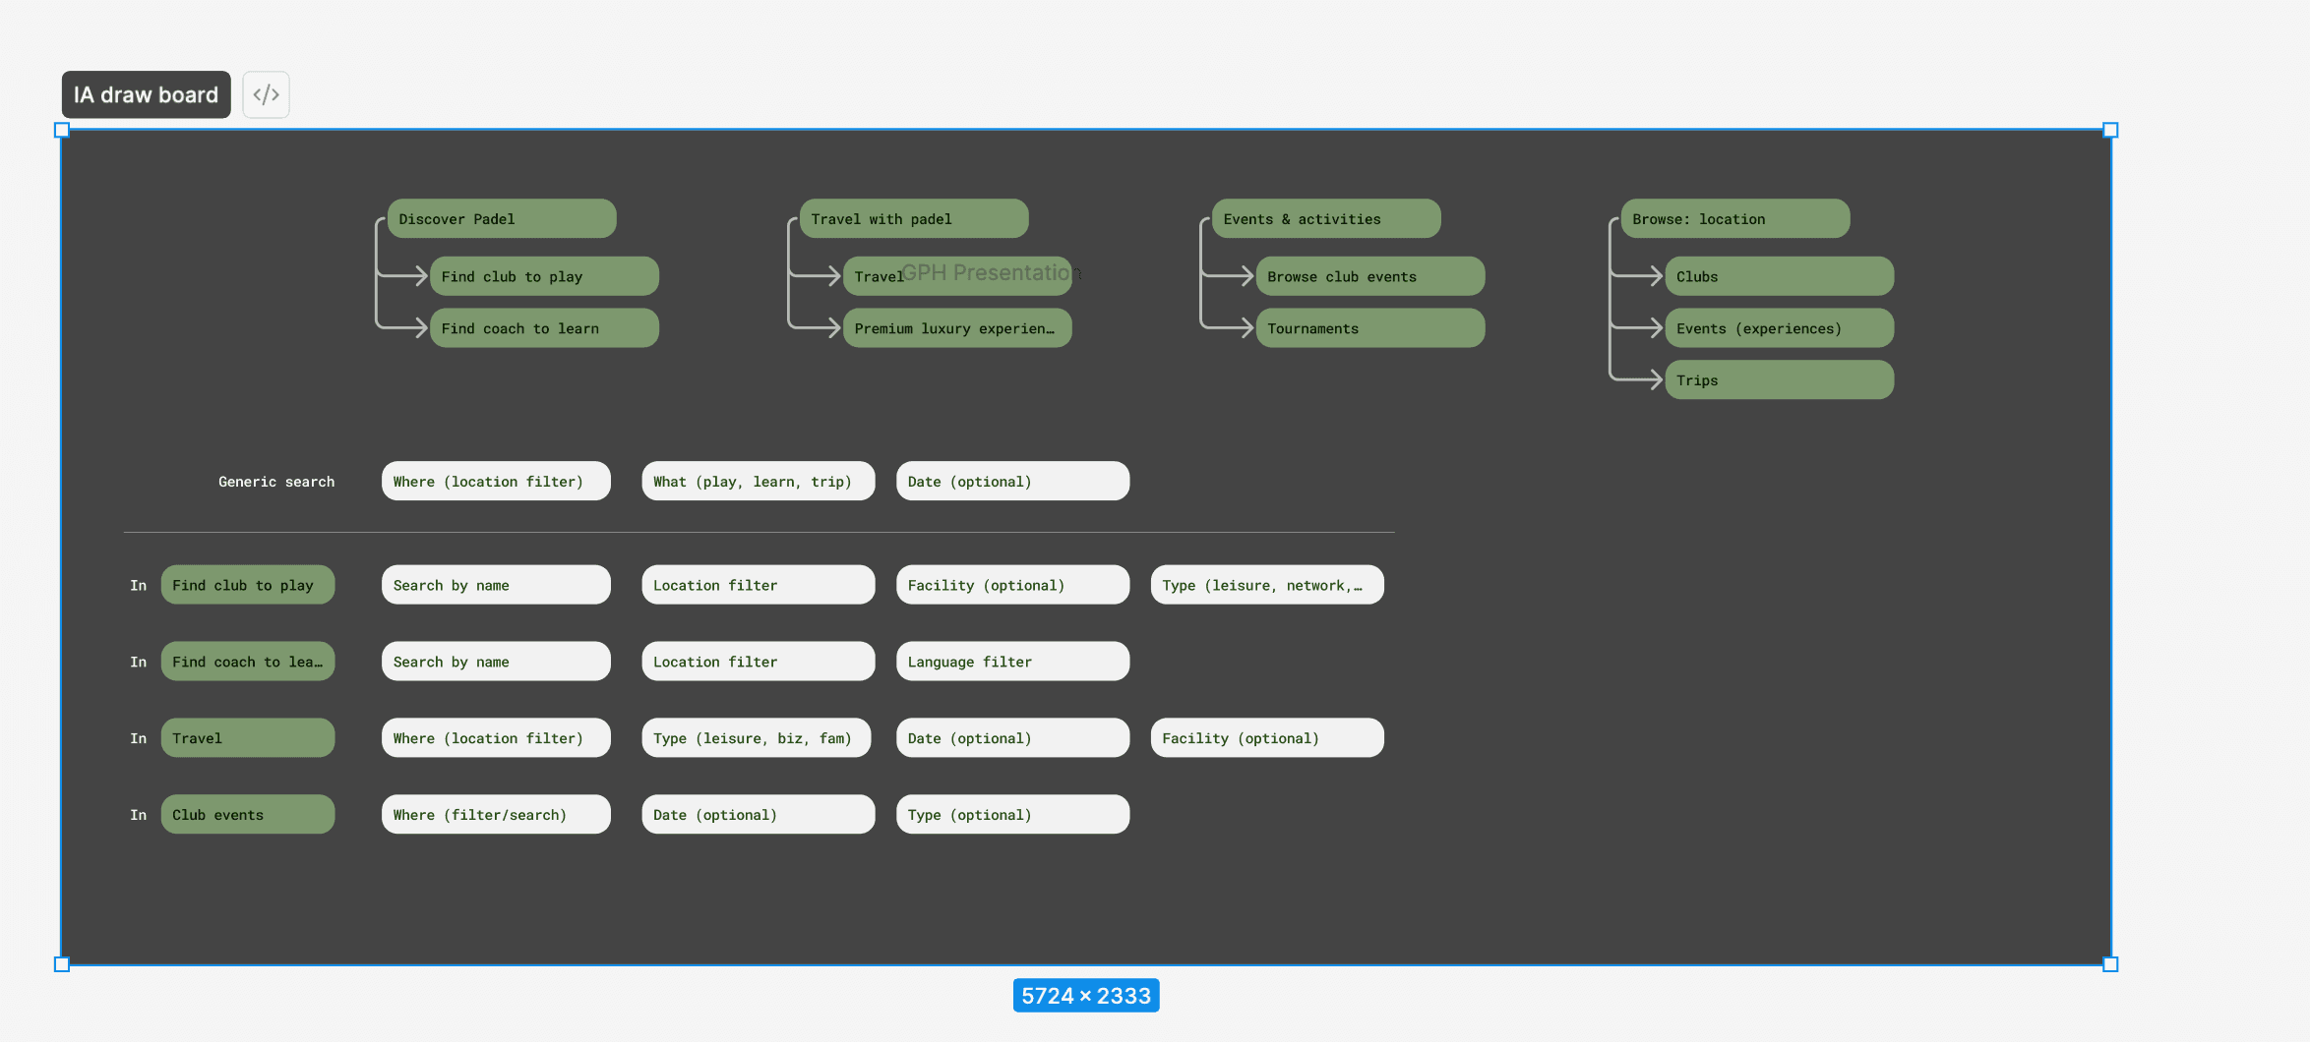Image resolution: width=2310 pixels, height=1042 pixels.
Task: Click the Where (filter/search) pill
Action: click(x=496, y=815)
